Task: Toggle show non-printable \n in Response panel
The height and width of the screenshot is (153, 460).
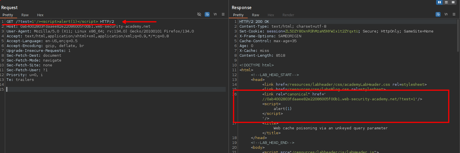Action: 446,15
